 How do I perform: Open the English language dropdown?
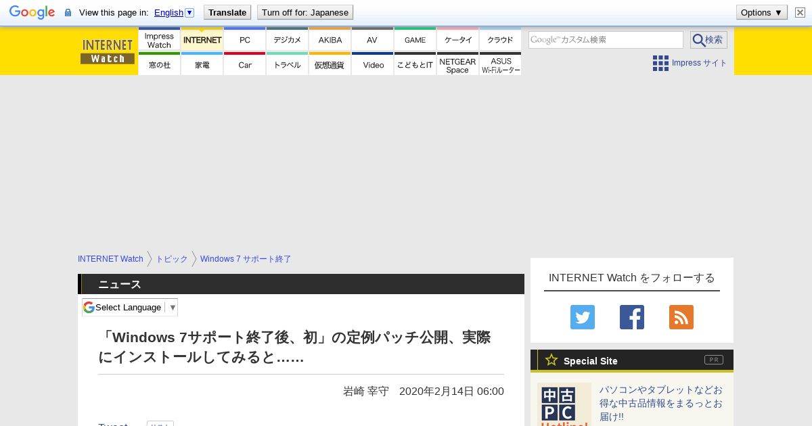click(x=174, y=12)
